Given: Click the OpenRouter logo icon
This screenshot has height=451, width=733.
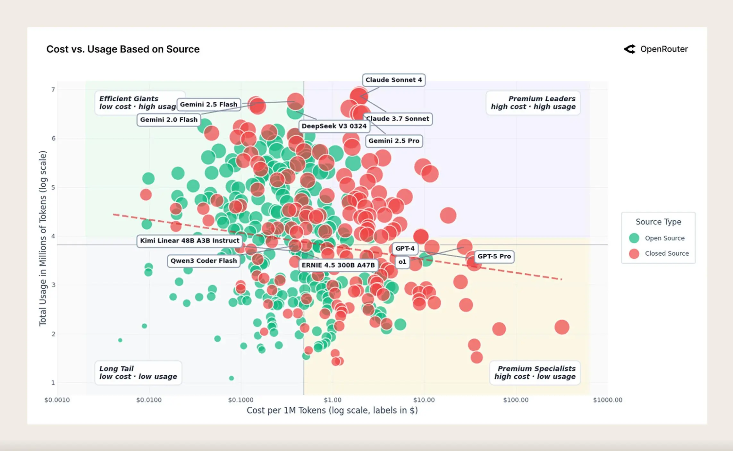Looking at the screenshot, I should [x=629, y=49].
